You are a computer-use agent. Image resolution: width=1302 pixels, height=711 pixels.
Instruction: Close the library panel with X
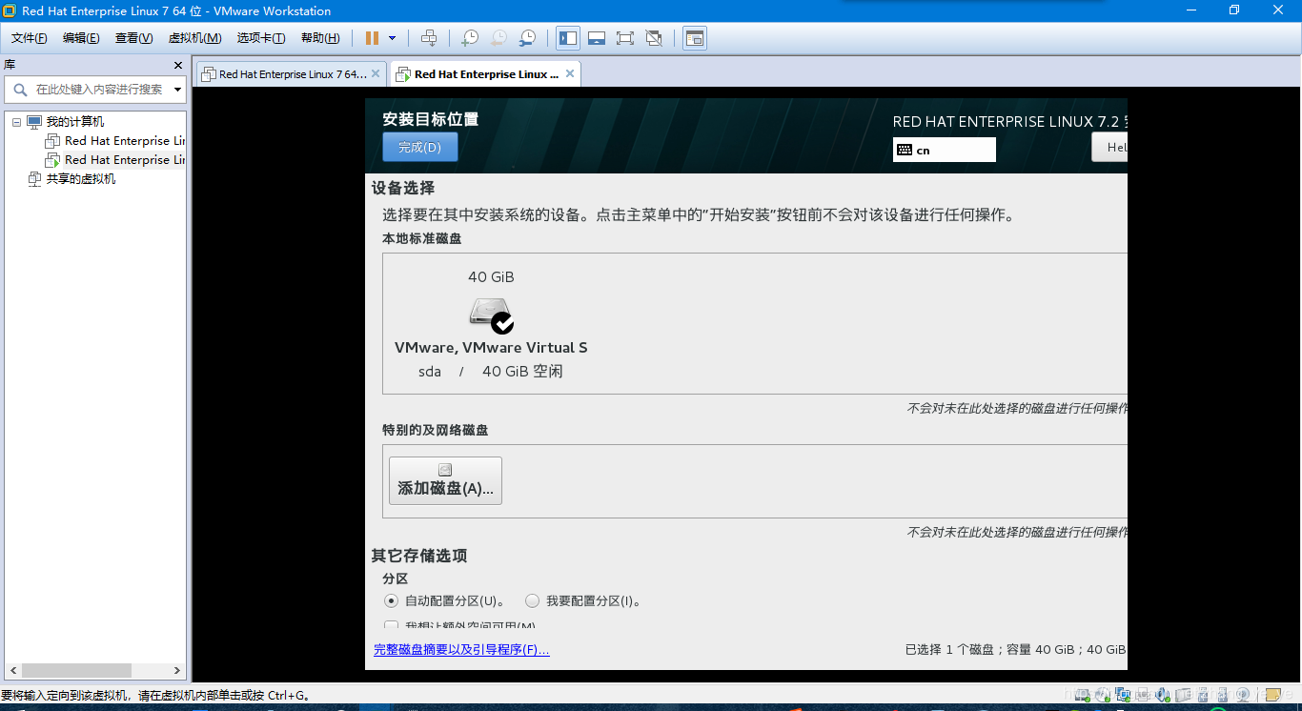pyautogui.click(x=178, y=65)
